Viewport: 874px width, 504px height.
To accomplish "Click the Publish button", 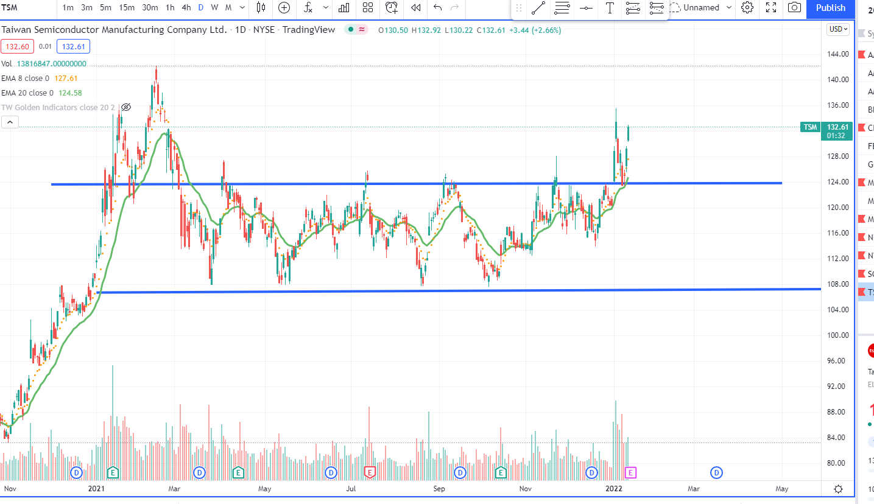I will coord(831,8).
